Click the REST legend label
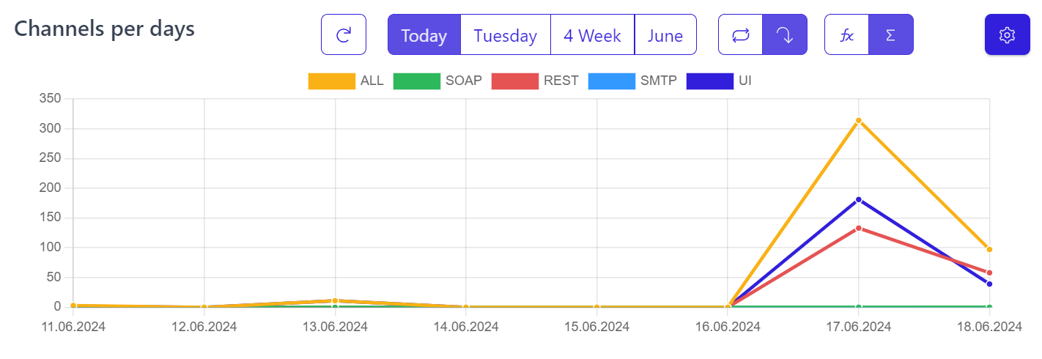 561,81
